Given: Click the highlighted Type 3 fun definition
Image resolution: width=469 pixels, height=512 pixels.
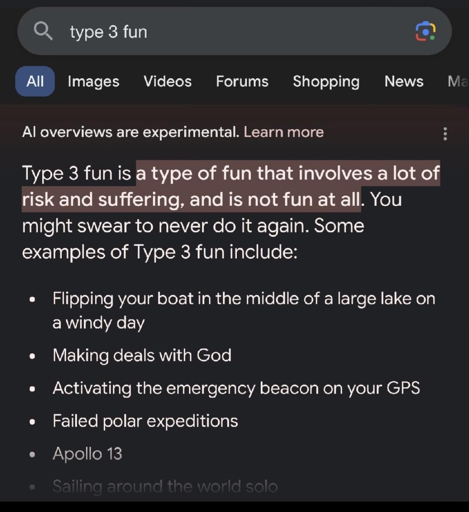Looking at the screenshot, I should 247,186.
